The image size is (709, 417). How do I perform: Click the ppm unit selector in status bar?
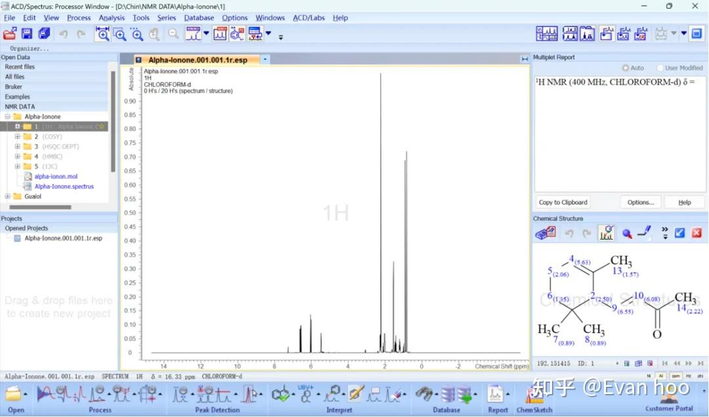(x=676, y=376)
